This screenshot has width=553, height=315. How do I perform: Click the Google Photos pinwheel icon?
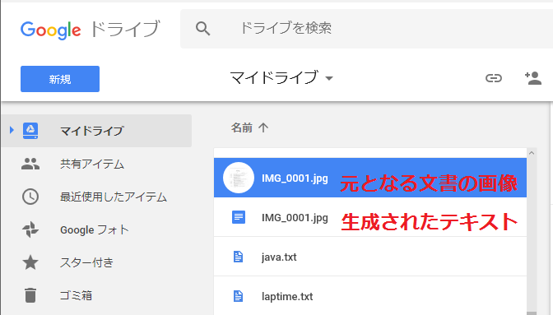30,229
